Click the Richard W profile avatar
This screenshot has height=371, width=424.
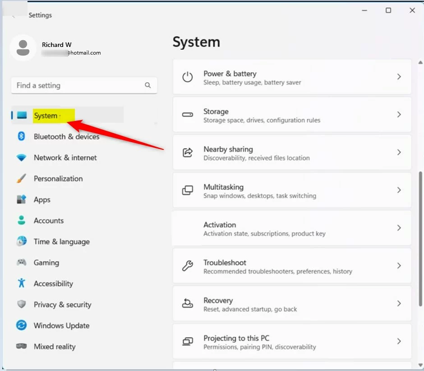[23, 48]
